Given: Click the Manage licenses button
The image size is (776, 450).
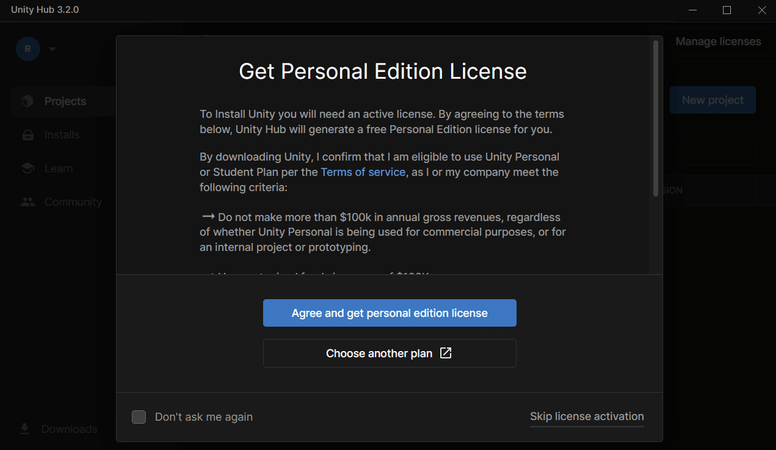Looking at the screenshot, I should 718,41.
